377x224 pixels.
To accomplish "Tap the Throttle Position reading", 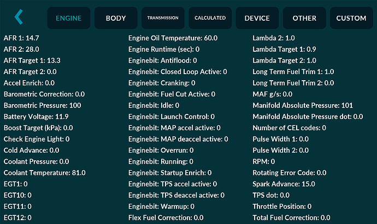I will [282, 206].
